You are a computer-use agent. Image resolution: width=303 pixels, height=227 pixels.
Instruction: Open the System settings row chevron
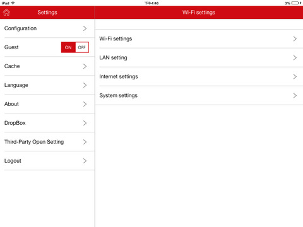295,95
